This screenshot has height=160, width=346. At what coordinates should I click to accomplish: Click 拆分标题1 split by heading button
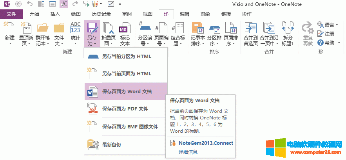288,34
